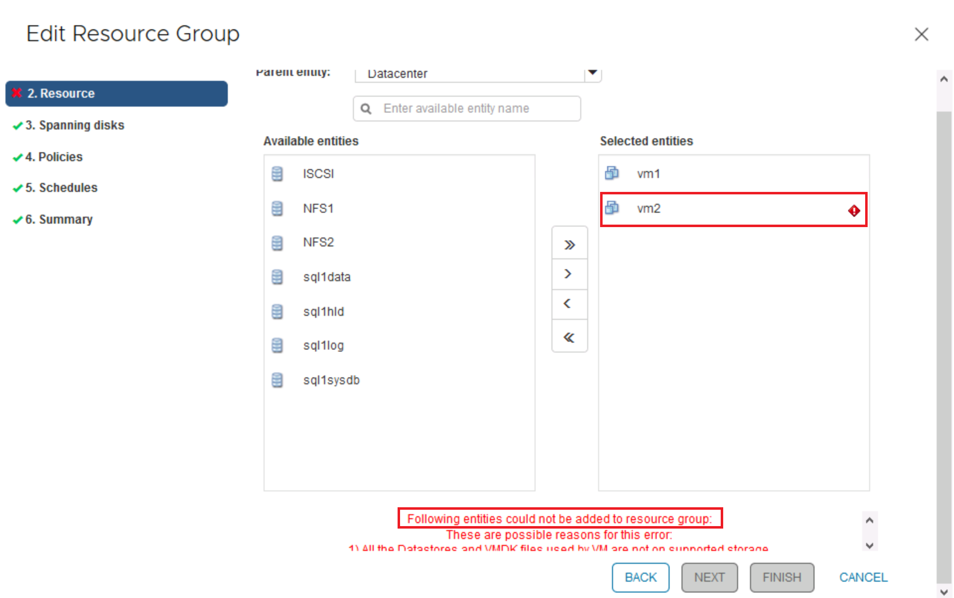Click the sql1sysdb datastore icon
Image resolution: width=954 pixels, height=598 pixels.
click(277, 380)
